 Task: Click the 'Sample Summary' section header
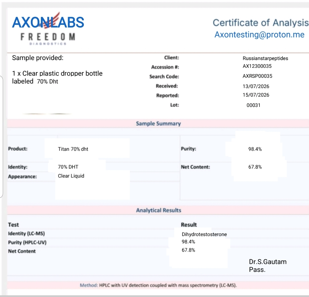coord(158,123)
